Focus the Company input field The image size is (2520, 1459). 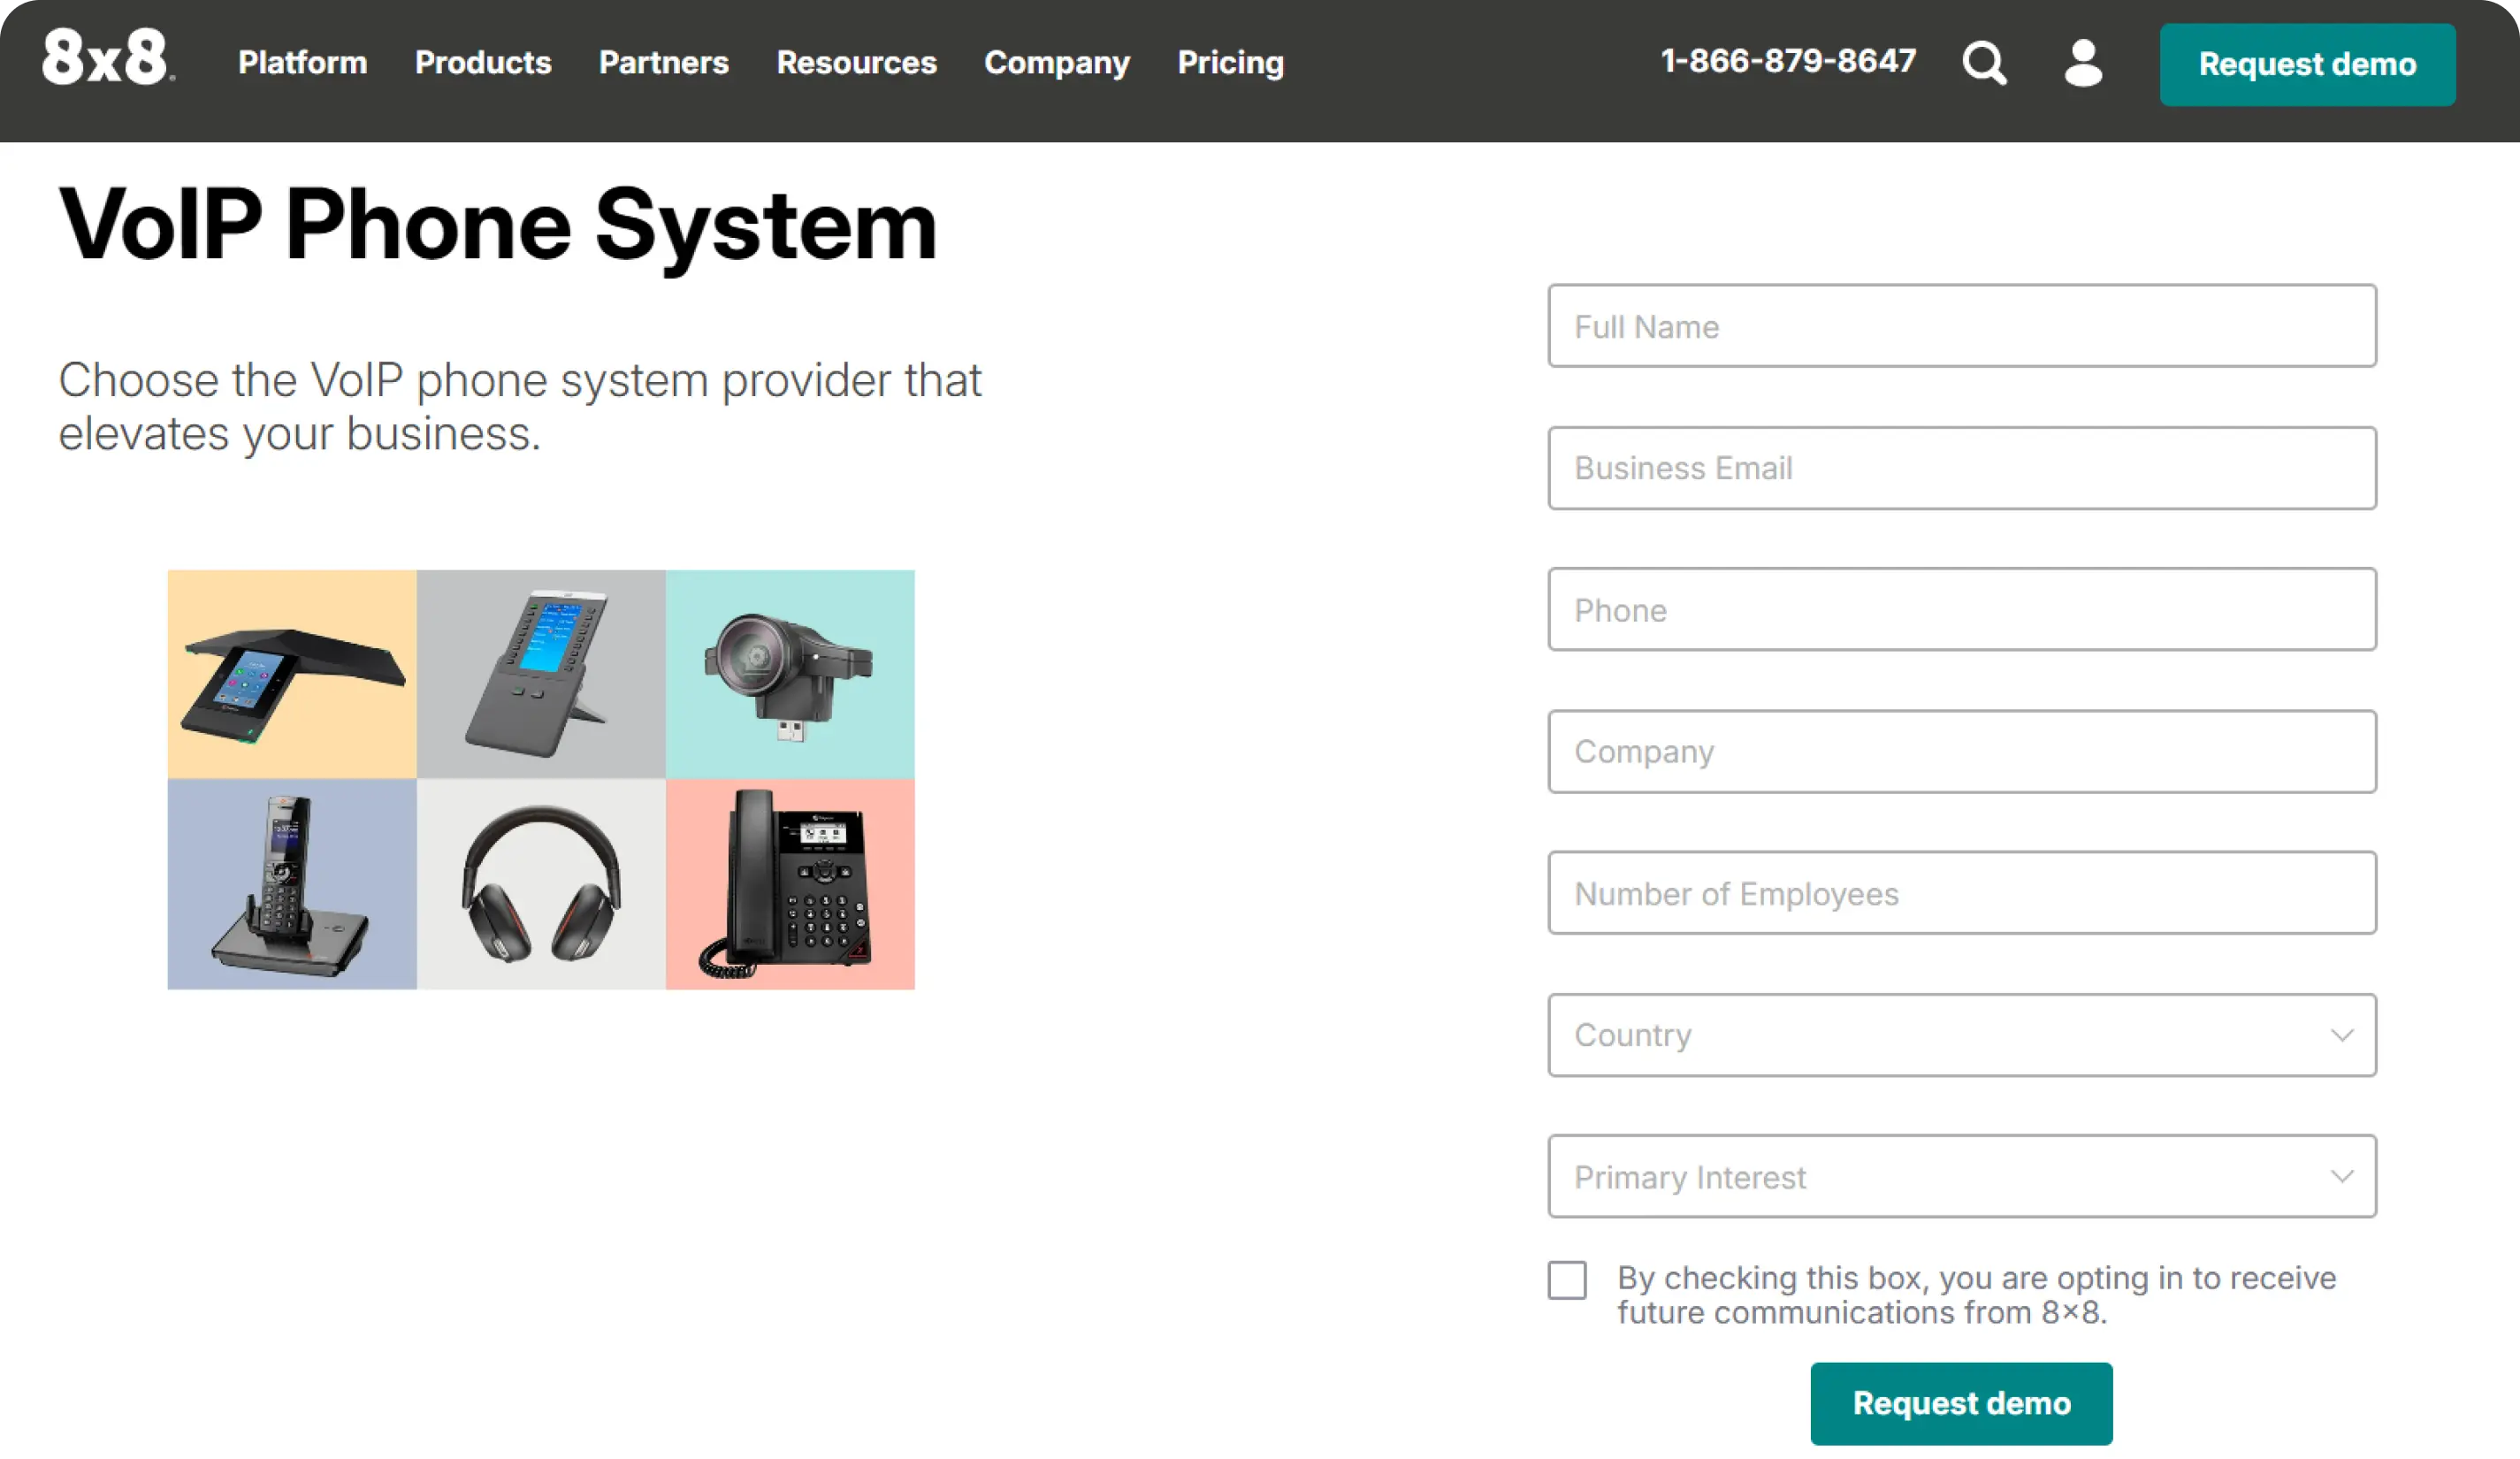click(1962, 751)
